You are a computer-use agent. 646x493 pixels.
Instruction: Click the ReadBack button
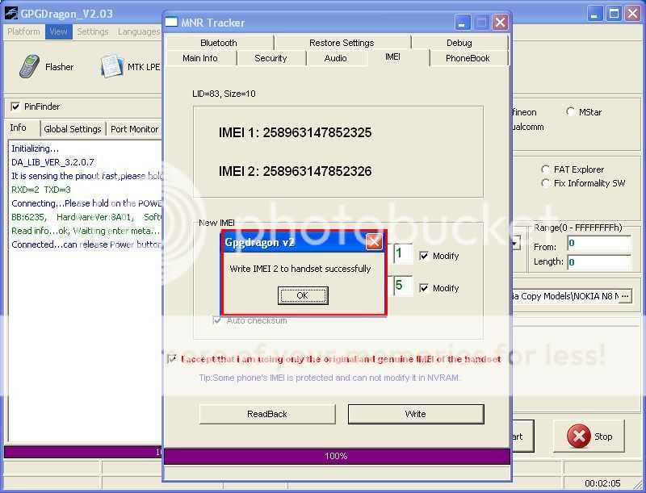pyautogui.click(x=267, y=414)
